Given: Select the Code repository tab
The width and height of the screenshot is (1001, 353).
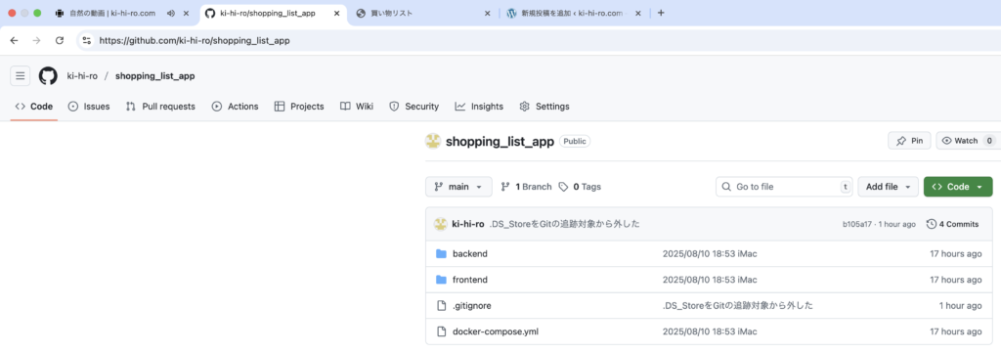Looking at the screenshot, I should pyautogui.click(x=34, y=107).
